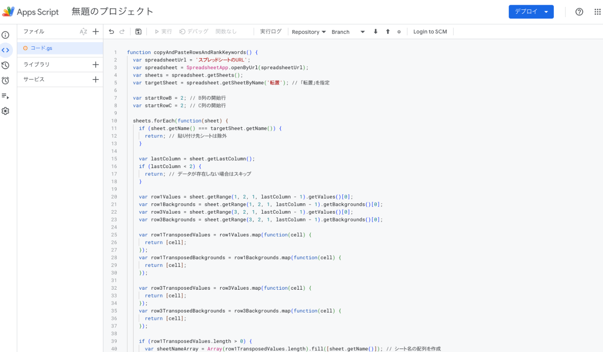The width and height of the screenshot is (603, 352).
Task: Click line number 38 in gutter
Action: tap(114, 334)
